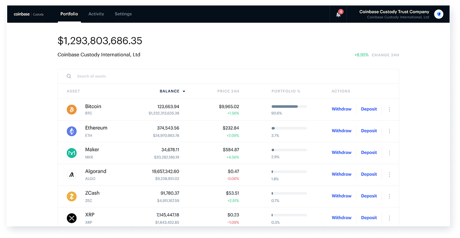This screenshot has width=460, height=238.
Task: Click the Maker green icon
Action: pos(71,153)
